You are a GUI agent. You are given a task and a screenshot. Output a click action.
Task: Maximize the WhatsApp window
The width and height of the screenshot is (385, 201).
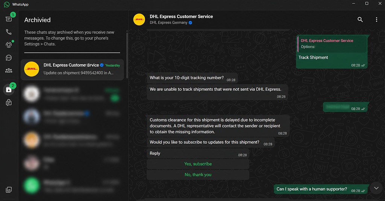[x=367, y=3]
